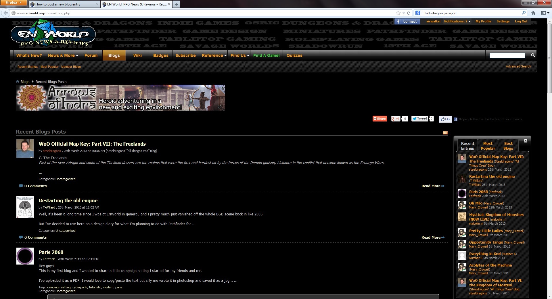Open the Notifications: 2 dropdown
Viewport: 552px width, 299px height.
tap(457, 21)
